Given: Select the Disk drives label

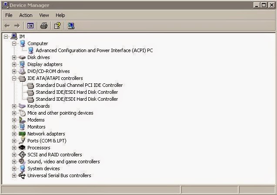Looking at the screenshot, I should [39, 57].
